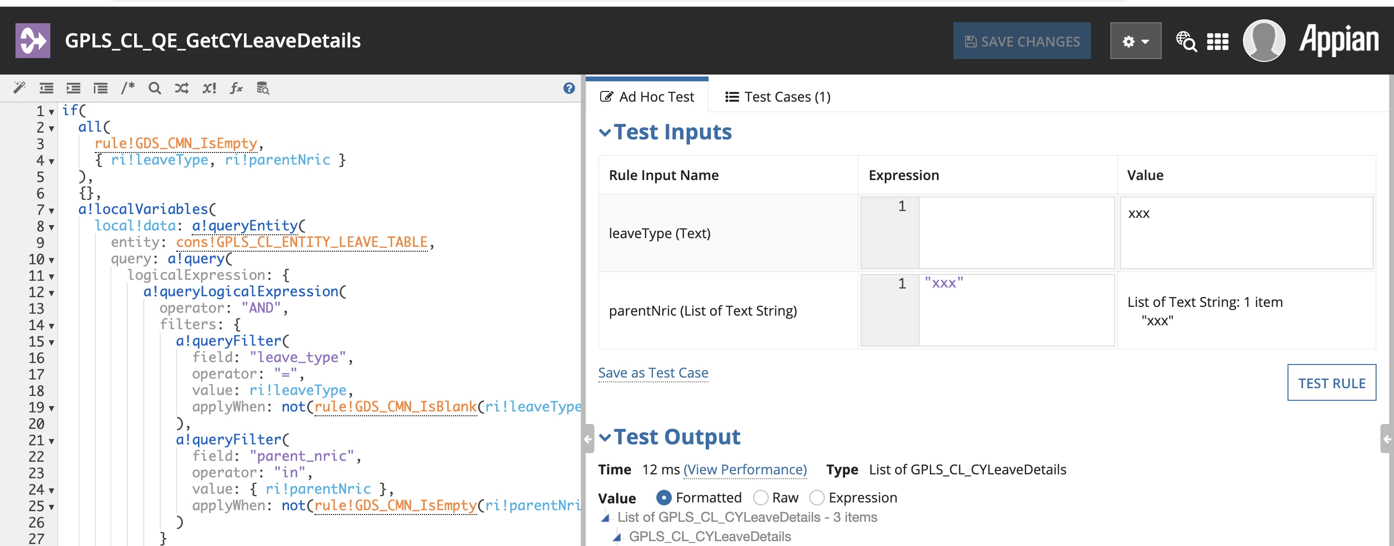
Task: Click the indent code toolbar icon
Action: coord(74,88)
